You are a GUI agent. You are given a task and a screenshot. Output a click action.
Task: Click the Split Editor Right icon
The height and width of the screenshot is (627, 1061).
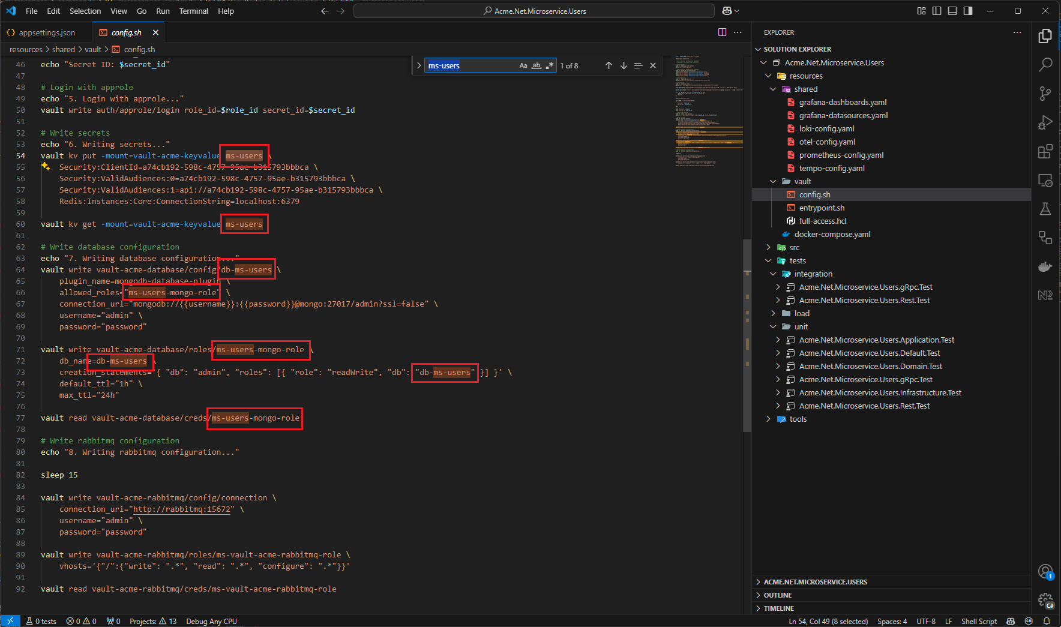tap(723, 32)
